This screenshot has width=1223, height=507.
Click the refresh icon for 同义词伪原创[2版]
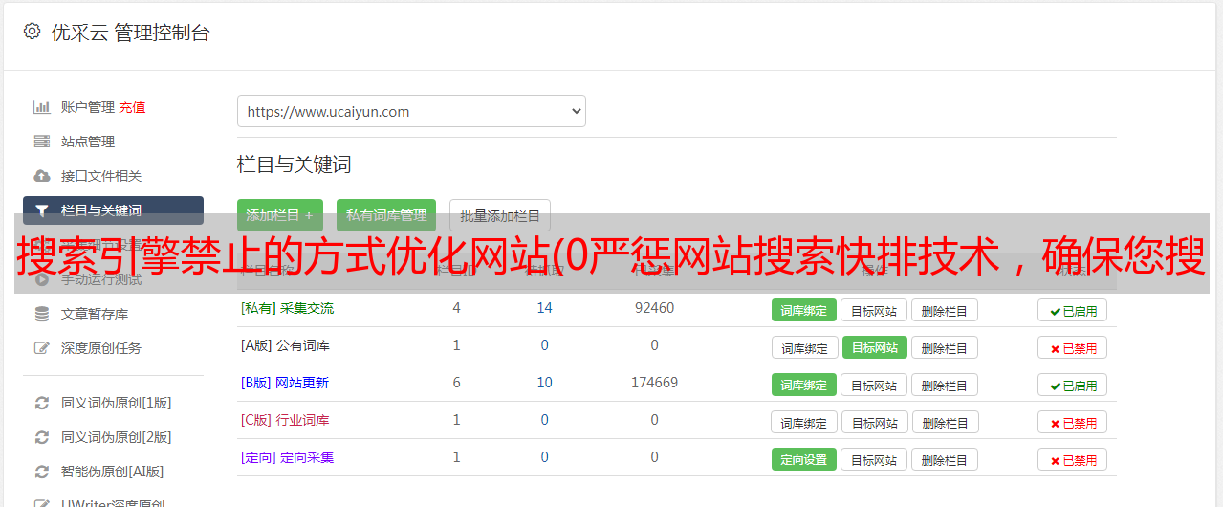coord(42,437)
